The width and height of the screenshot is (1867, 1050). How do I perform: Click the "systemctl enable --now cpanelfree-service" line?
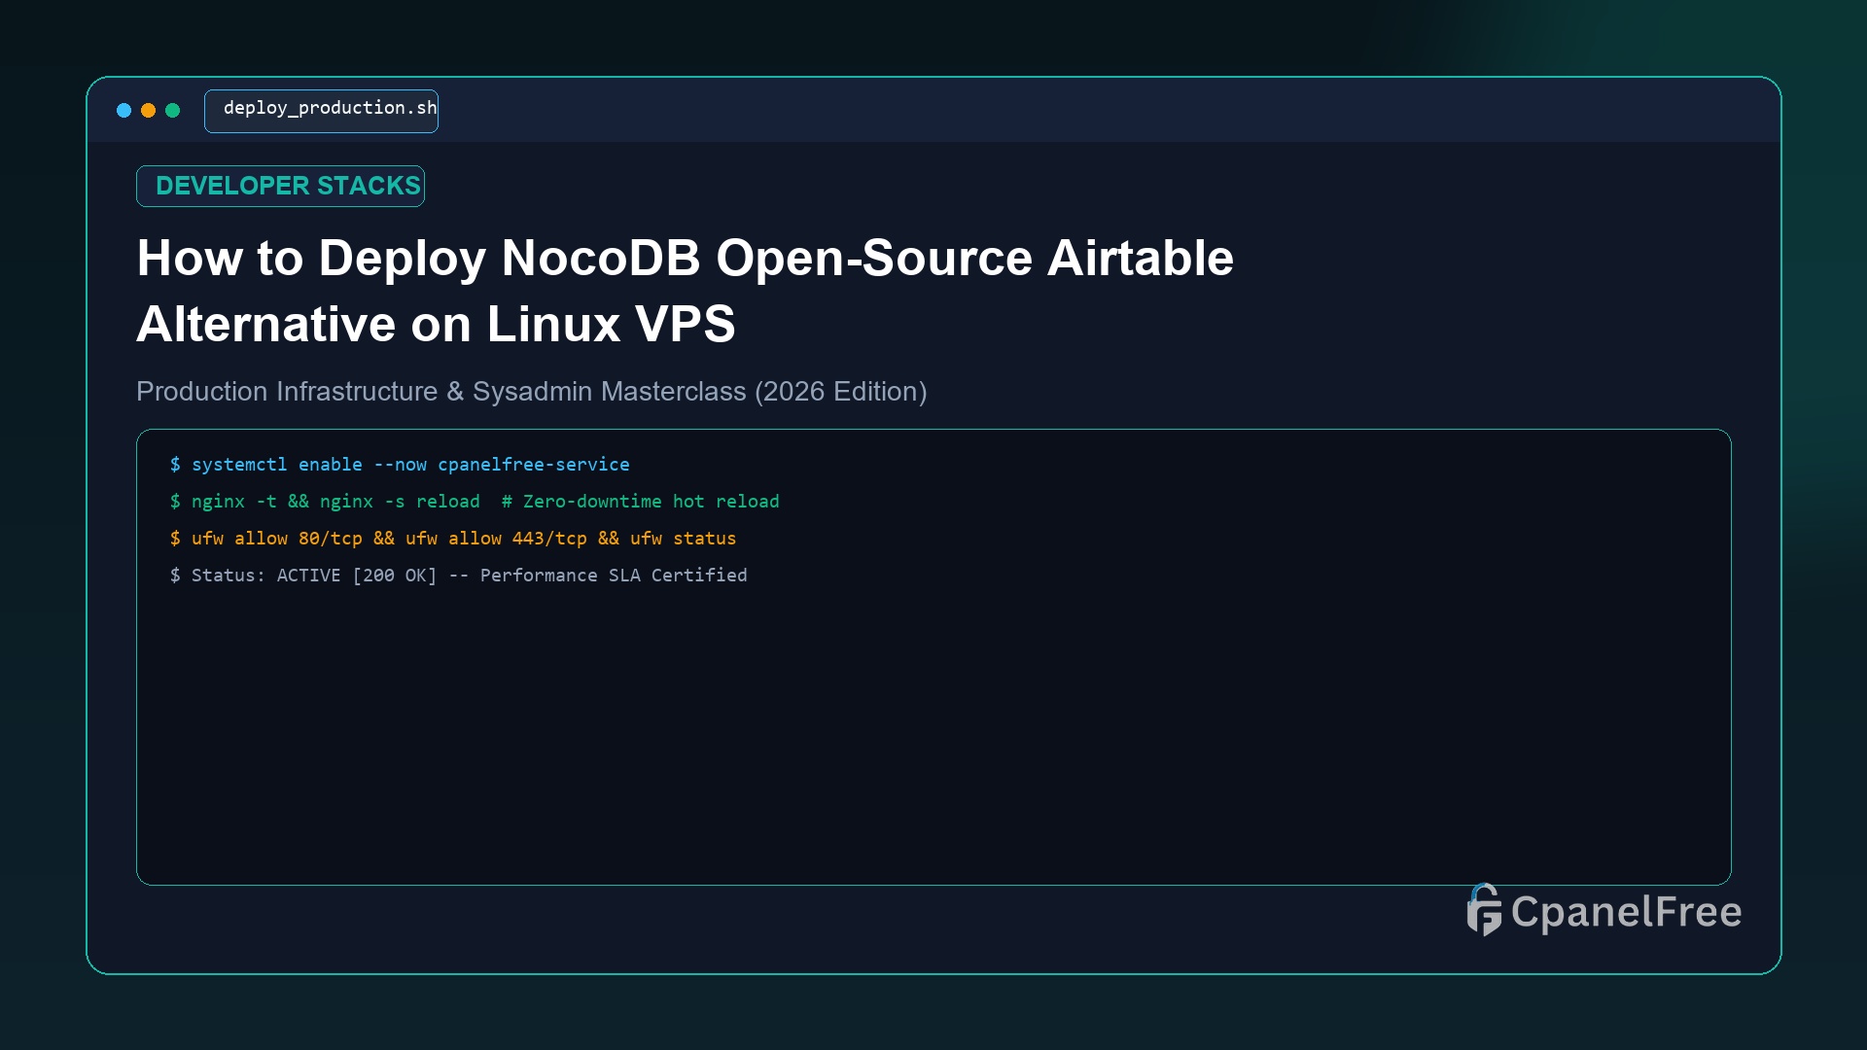400,465
